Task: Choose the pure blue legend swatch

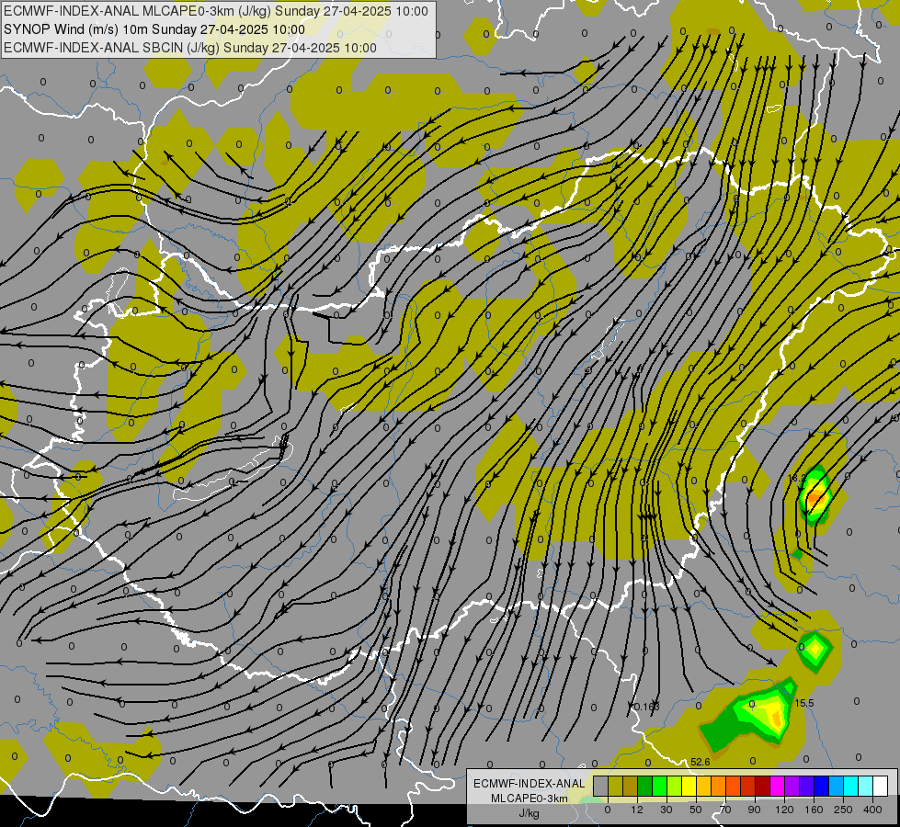Action: 821,786
